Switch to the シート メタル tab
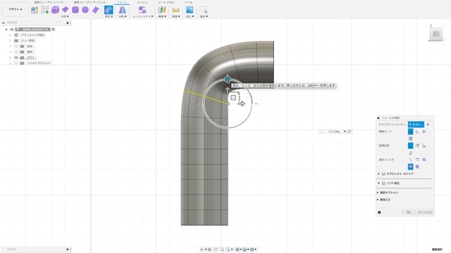 pyautogui.click(x=166, y=2)
